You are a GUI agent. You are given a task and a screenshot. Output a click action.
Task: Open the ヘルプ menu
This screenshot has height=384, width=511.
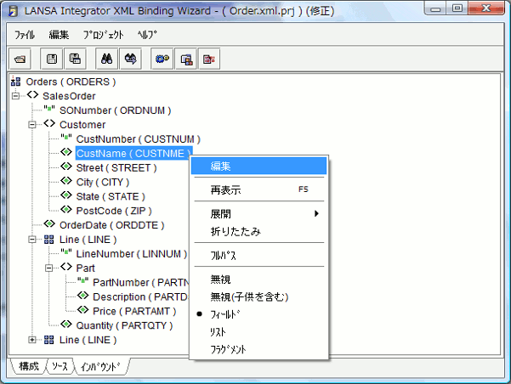[x=147, y=34]
